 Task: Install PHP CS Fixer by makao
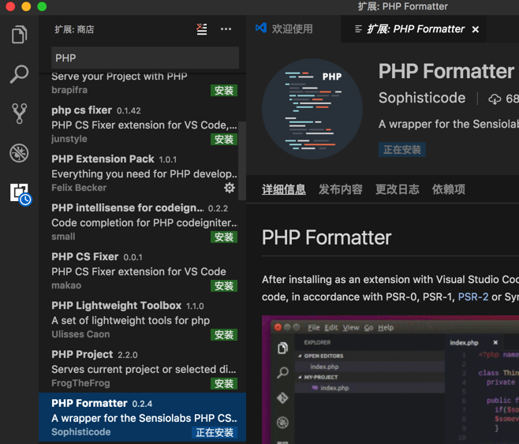click(224, 285)
